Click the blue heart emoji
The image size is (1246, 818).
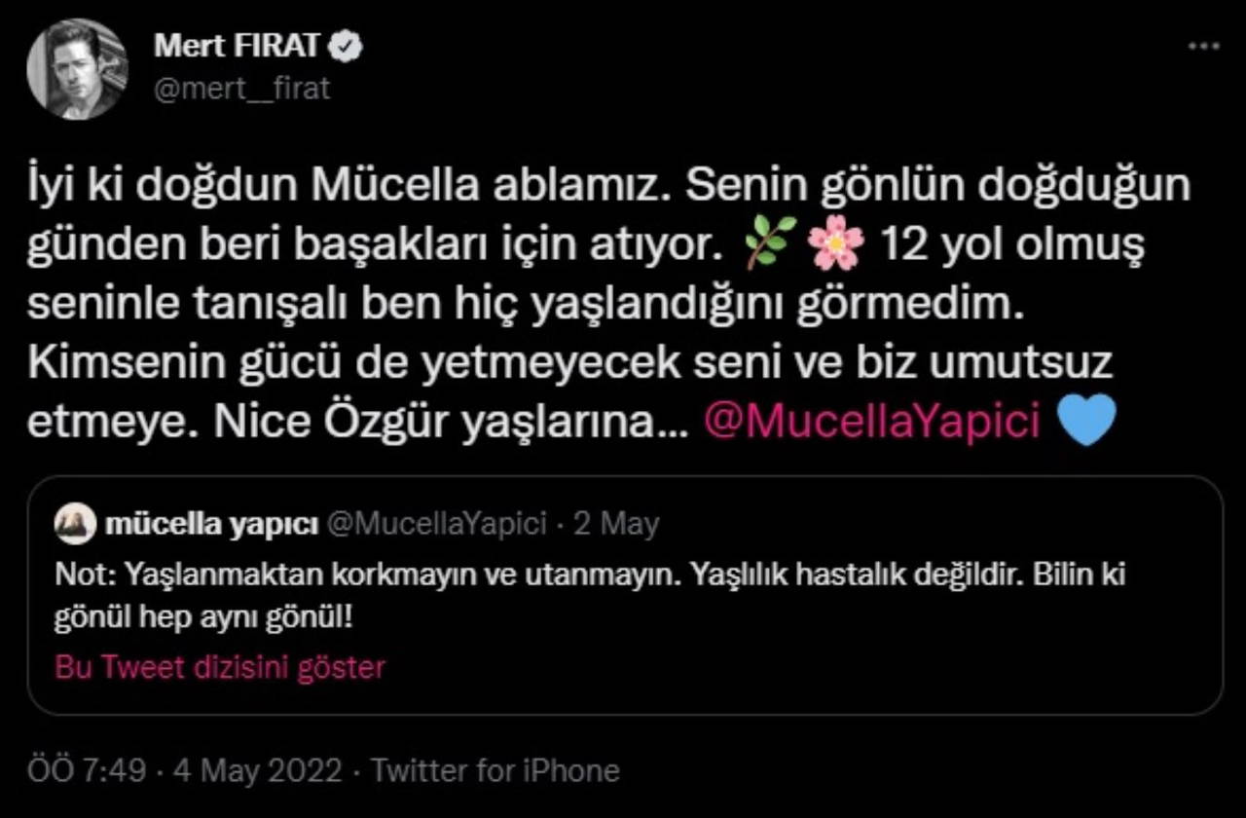1085,420
